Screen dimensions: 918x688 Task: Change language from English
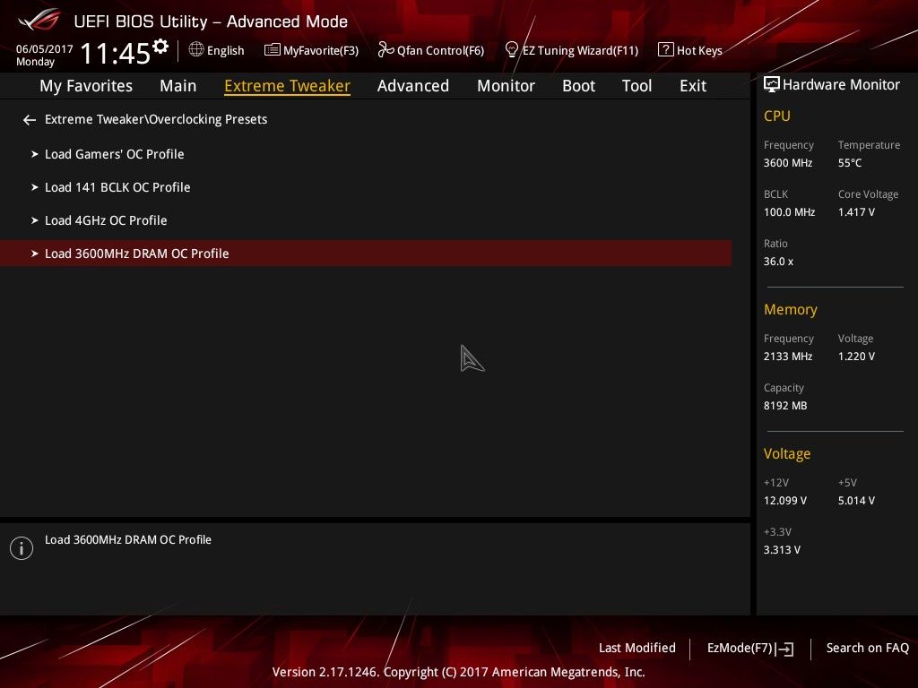coord(225,51)
